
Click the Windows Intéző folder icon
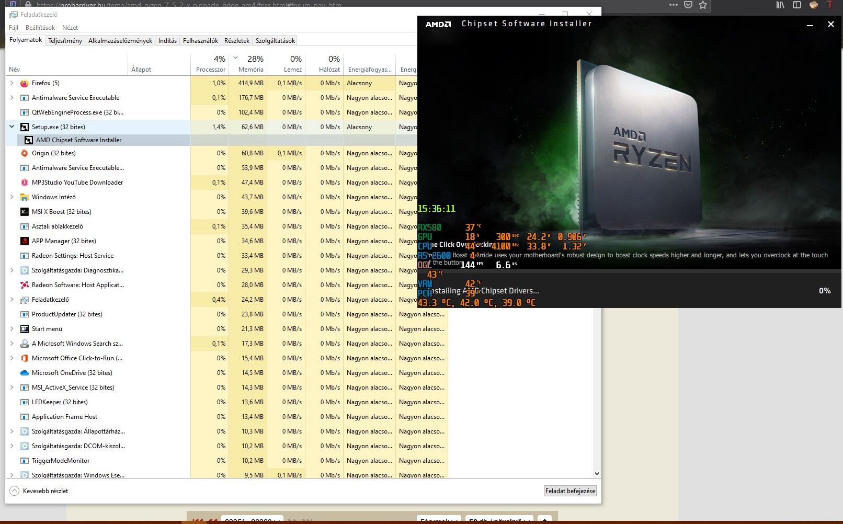tap(24, 197)
